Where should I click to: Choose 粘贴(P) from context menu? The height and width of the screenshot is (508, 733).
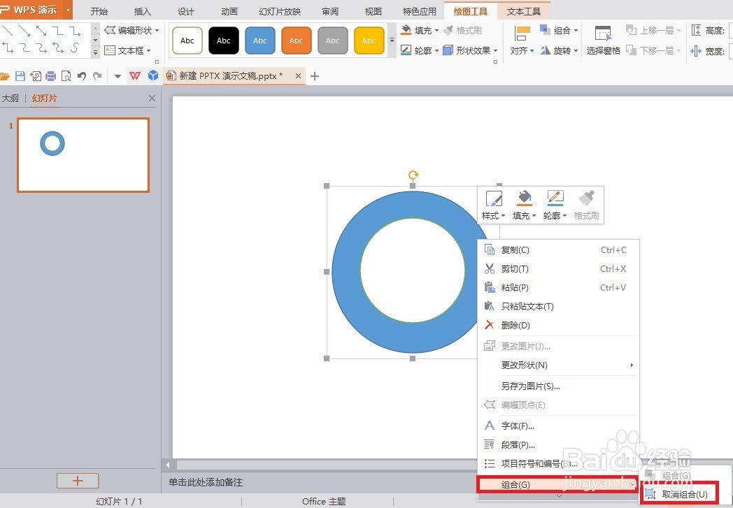click(x=558, y=288)
